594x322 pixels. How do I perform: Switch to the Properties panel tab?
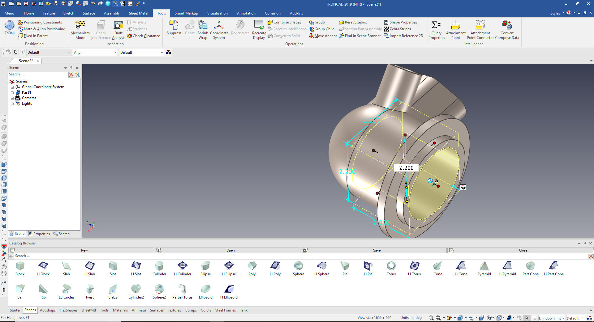(x=39, y=234)
